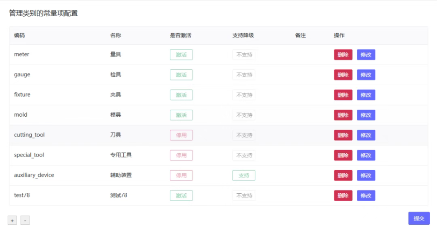Toggle the 停用 status for cutting_tool
The width and height of the screenshot is (437, 232).
pos(181,135)
